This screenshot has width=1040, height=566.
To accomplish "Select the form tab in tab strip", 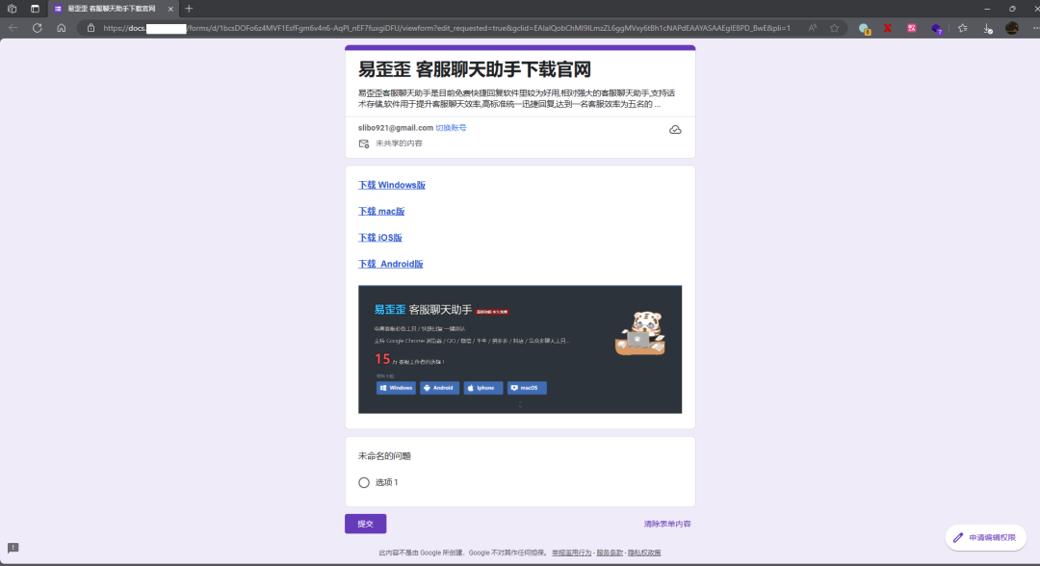I will point(113,9).
